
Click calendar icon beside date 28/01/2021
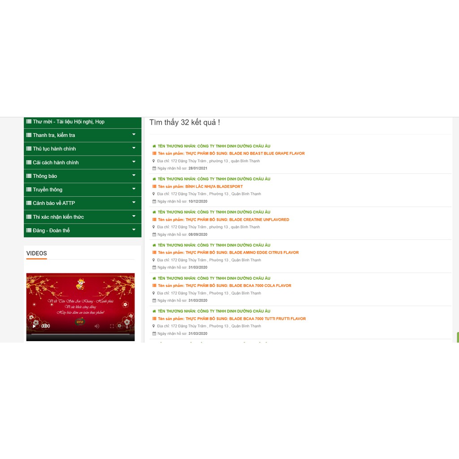click(154, 169)
